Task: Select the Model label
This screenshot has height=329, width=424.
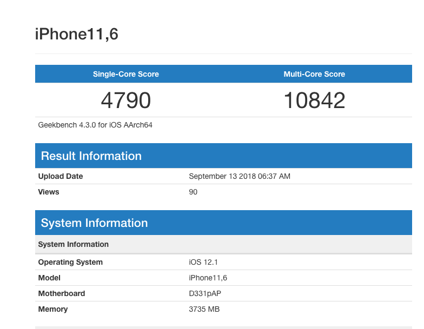Action: [49, 278]
